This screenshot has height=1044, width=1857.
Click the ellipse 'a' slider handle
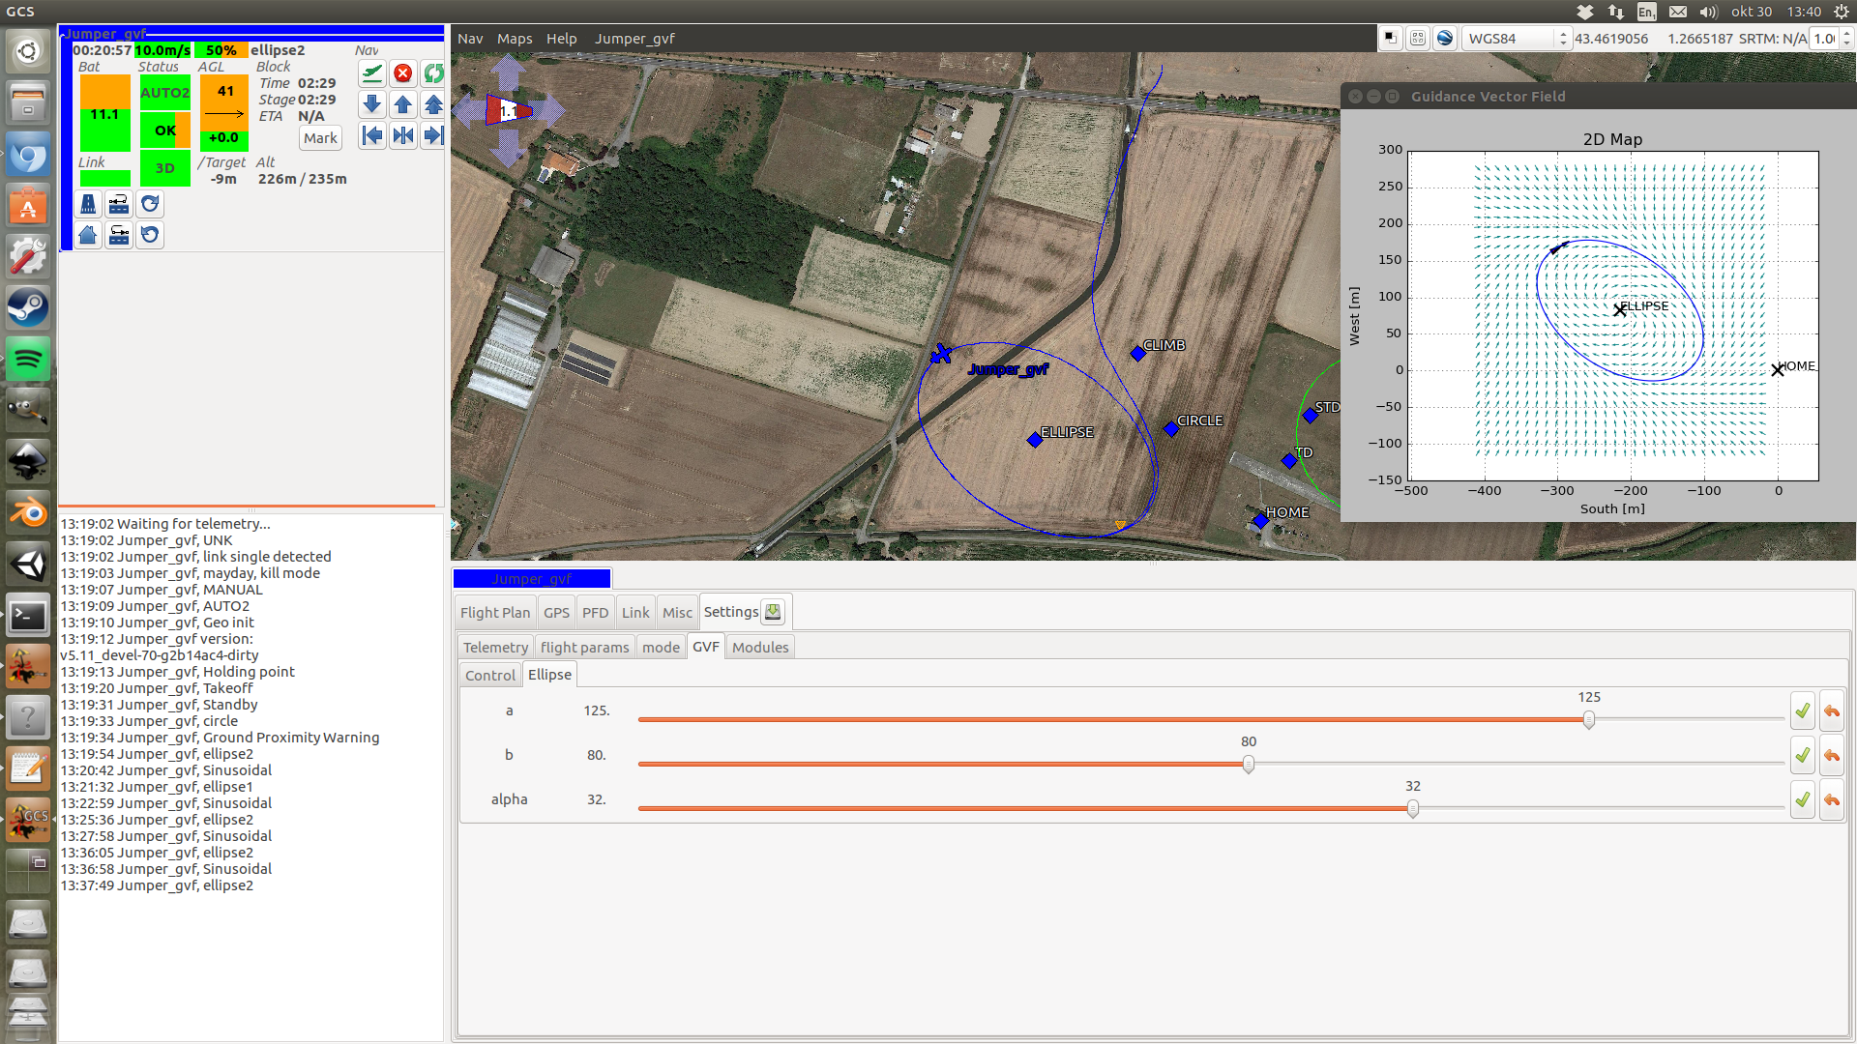[1589, 719]
